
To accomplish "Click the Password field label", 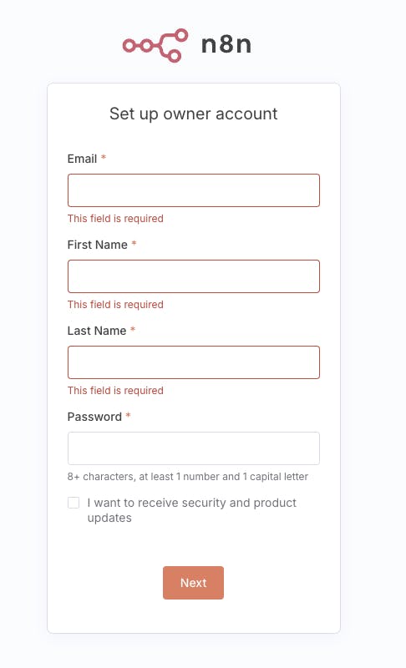I will pos(94,417).
